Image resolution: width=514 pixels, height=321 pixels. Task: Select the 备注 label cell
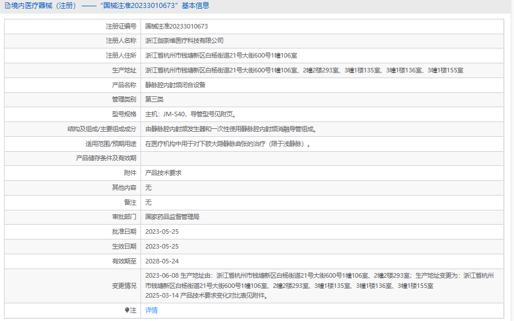pyautogui.click(x=130, y=202)
